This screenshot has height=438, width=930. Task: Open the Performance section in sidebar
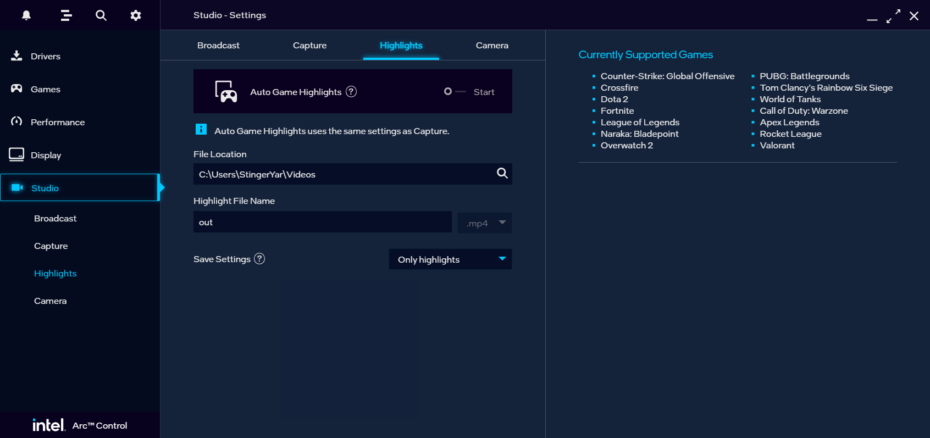coord(57,123)
